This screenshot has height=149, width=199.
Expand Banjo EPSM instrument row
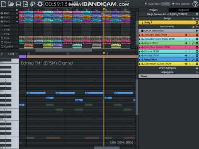140,43
